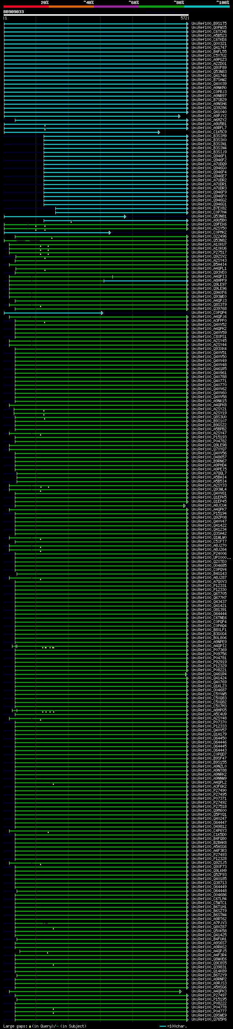Click the UniRef100_Q946E7 hit label

[209, 177]
